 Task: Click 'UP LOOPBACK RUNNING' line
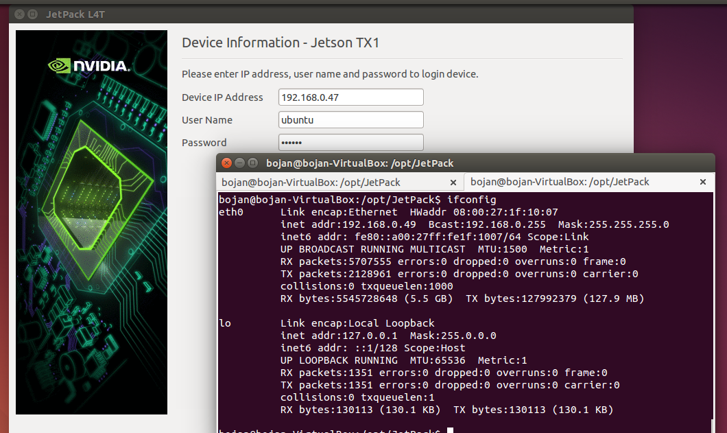point(339,360)
